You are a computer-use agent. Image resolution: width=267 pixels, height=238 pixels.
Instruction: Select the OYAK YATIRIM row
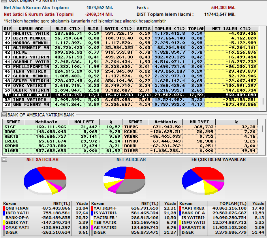click(130, 86)
